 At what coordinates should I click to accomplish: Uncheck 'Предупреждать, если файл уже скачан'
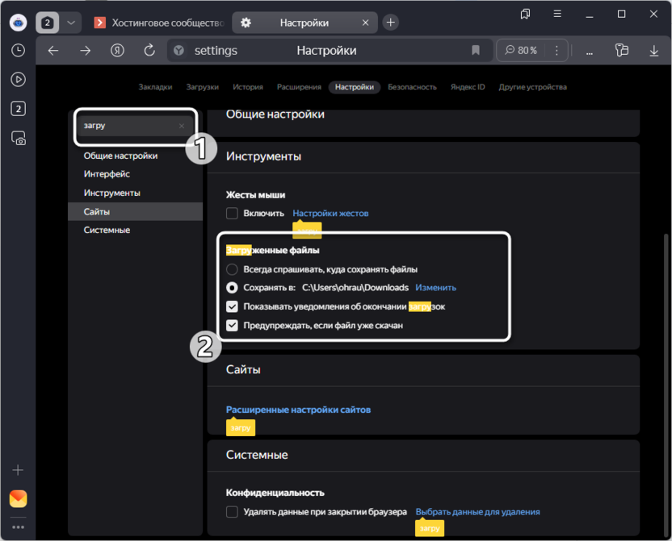tap(232, 326)
